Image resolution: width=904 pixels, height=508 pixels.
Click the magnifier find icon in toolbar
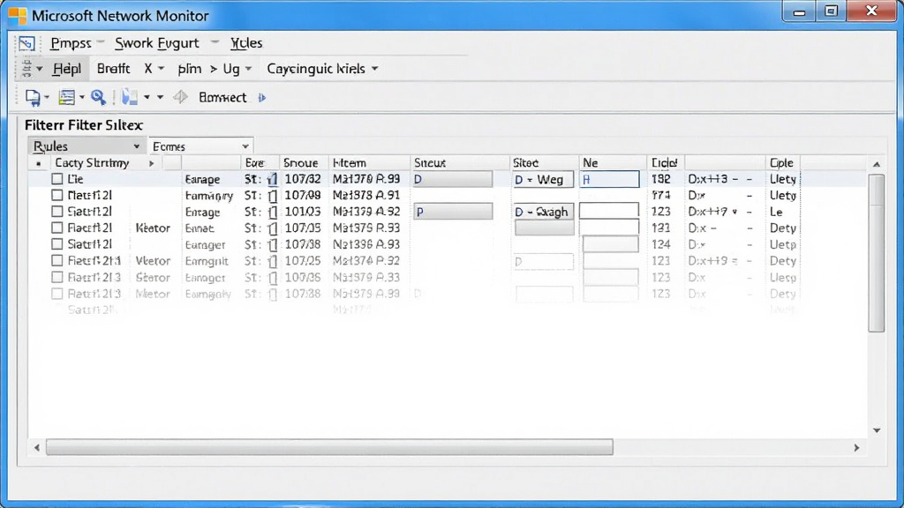tap(99, 97)
